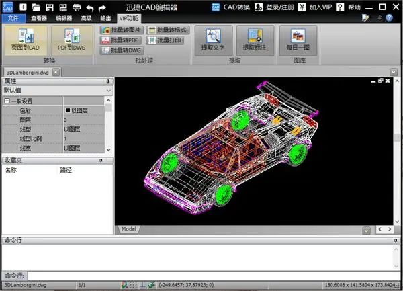This screenshot has height=291, width=403.
Task: Open CAD转换 converter
Action: [x=230, y=7]
